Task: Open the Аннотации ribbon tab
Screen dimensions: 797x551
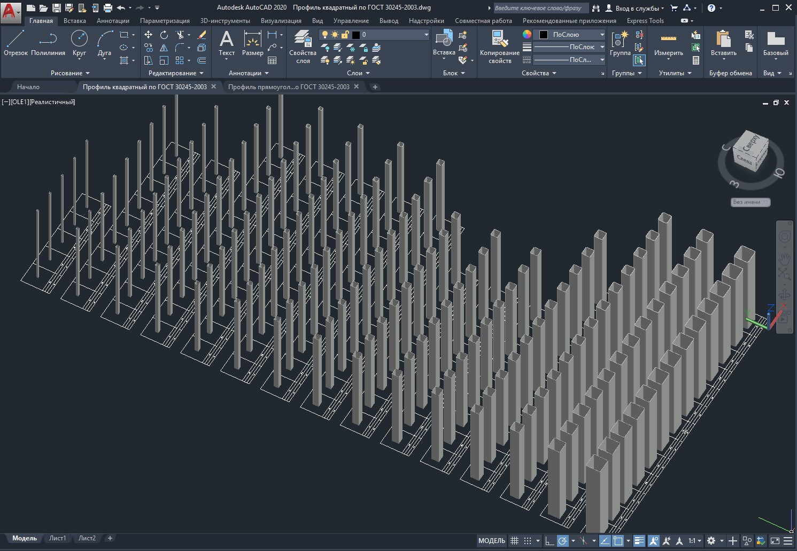Action: tap(113, 21)
